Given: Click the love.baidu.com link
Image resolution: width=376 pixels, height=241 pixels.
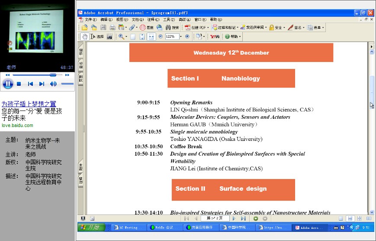Looking at the screenshot, I should pyautogui.click(x=17, y=125).
